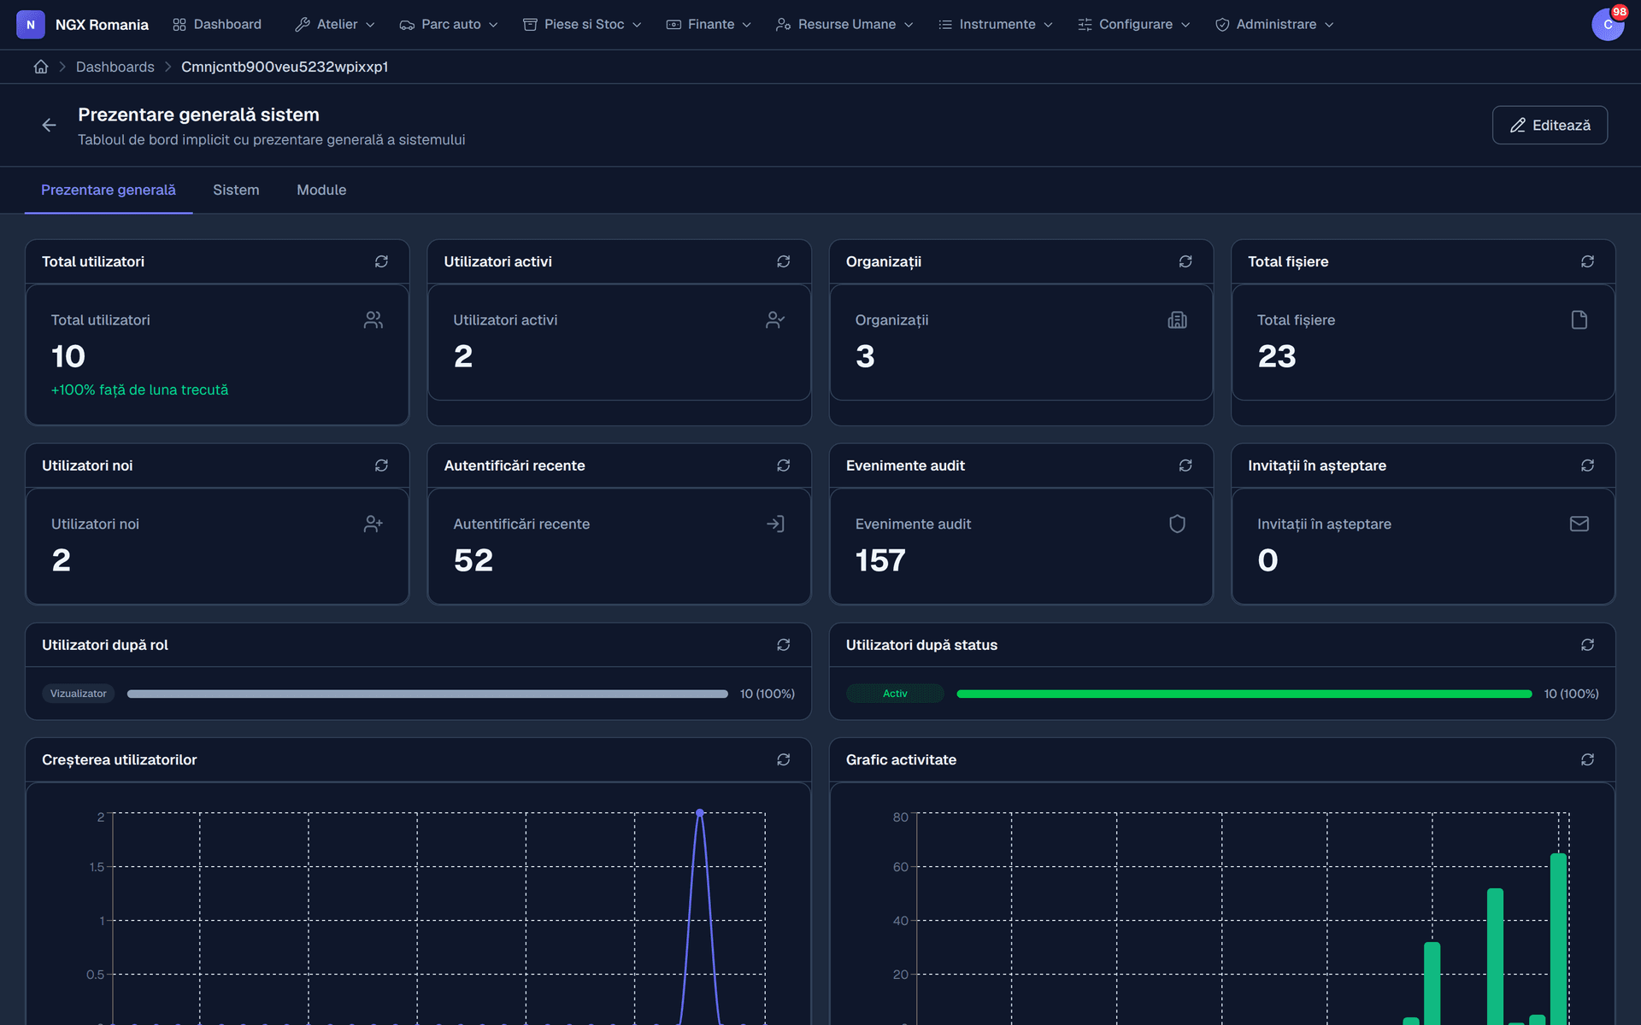This screenshot has height=1025, width=1641.
Task: Open the Administrare dropdown menu
Action: pyautogui.click(x=1274, y=25)
